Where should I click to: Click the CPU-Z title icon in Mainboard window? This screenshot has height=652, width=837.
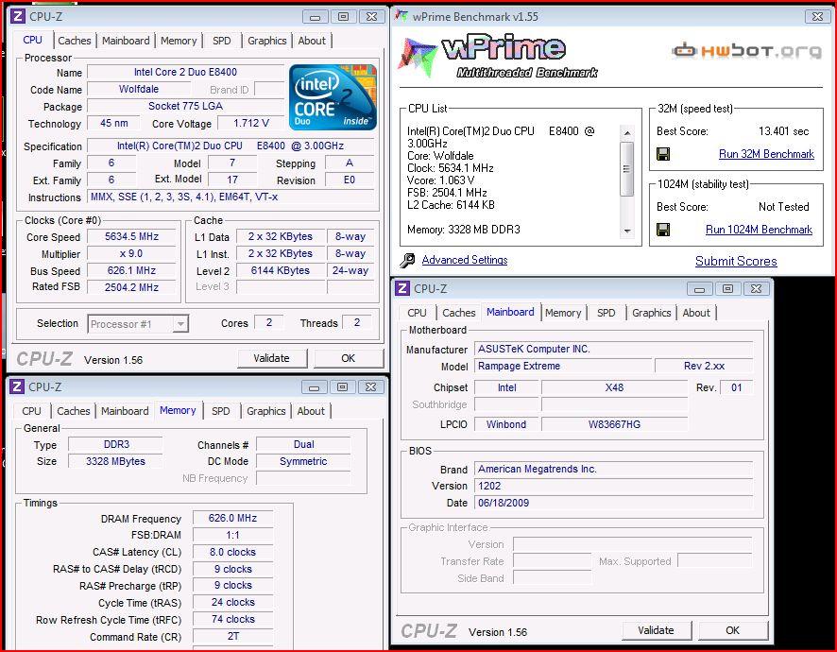click(x=401, y=288)
